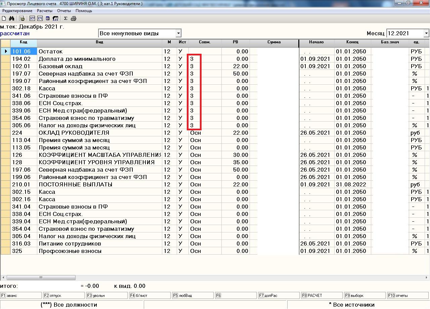430x309 pixels.
Task: Click the people-with-question-mark toolbar icon
Action: (x=55, y=18)
